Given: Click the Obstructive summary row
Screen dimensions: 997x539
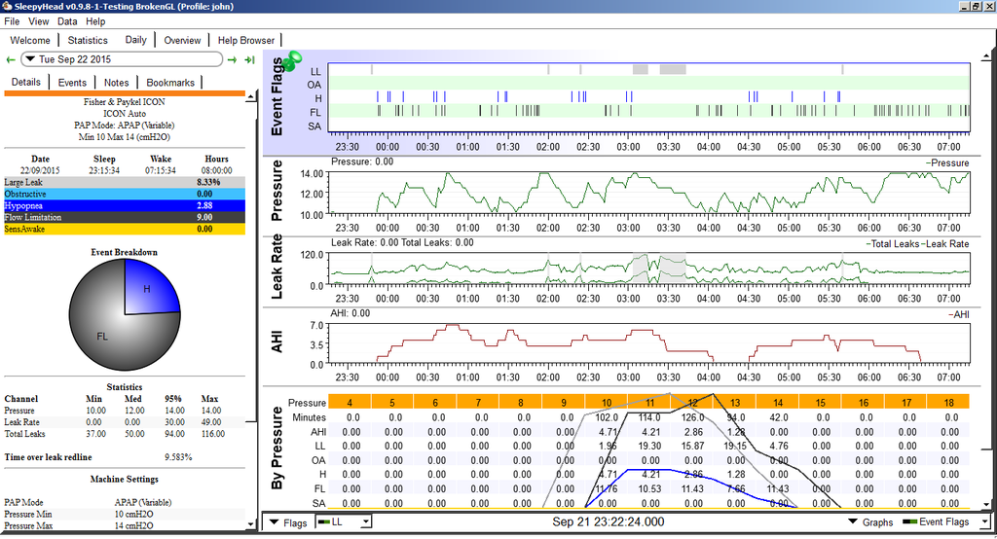Looking at the screenshot, I should (124, 194).
